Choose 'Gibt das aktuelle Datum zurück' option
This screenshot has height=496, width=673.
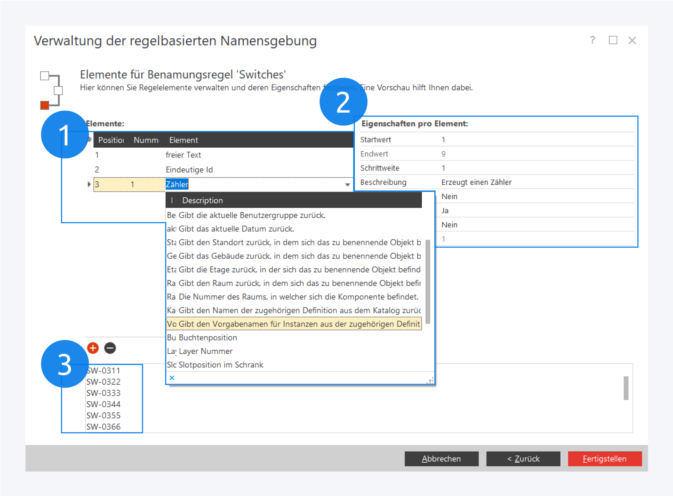click(236, 229)
